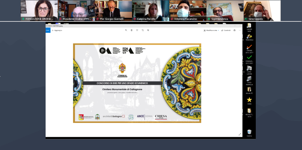Click the displayed Concorso di Idee image

pos(137,83)
